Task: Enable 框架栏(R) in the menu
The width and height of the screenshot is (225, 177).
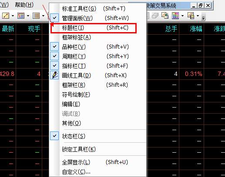Action: click(x=97, y=85)
